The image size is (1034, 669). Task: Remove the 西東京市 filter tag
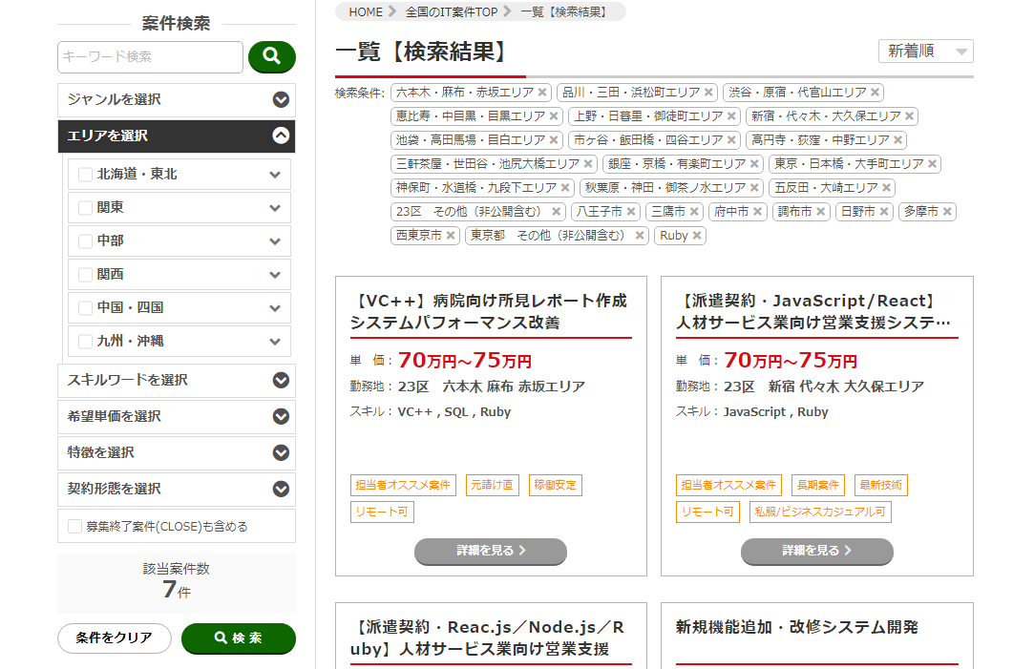[451, 236]
